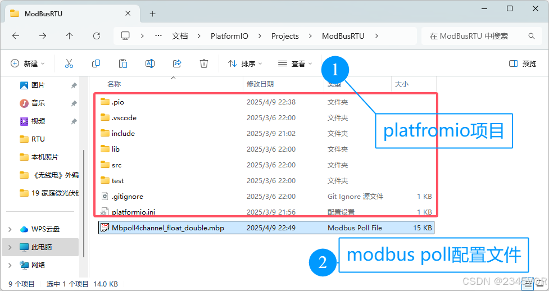Show hidden path via ellipsis in address bar
Image resolution: width=549 pixels, height=291 pixels.
pos(158,36)
